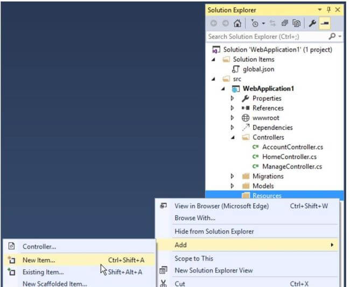Click the C# icon next to HomeController.cs
The height and width of the screenshot is (287, 350).
pos(255,157)
